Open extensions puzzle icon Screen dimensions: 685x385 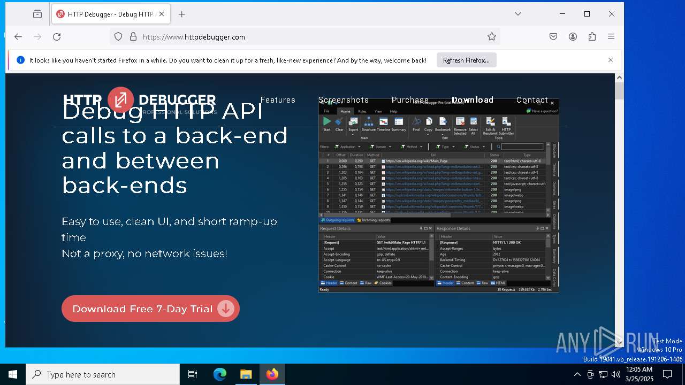[x=592, y=37]
